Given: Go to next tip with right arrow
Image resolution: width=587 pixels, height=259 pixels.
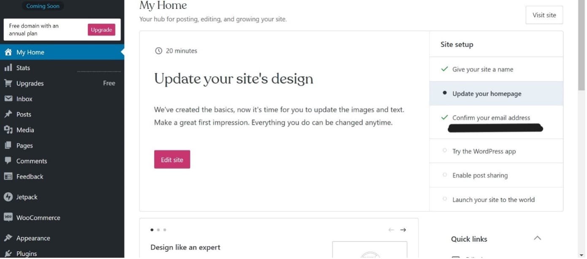Looking at the screenshot, I should coord(403,230).
